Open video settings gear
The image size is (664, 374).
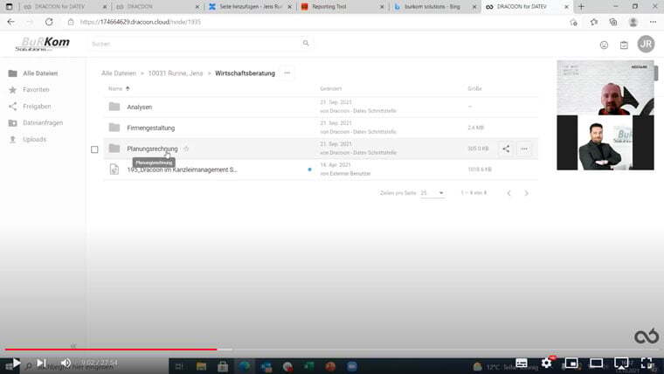point(546,363)
